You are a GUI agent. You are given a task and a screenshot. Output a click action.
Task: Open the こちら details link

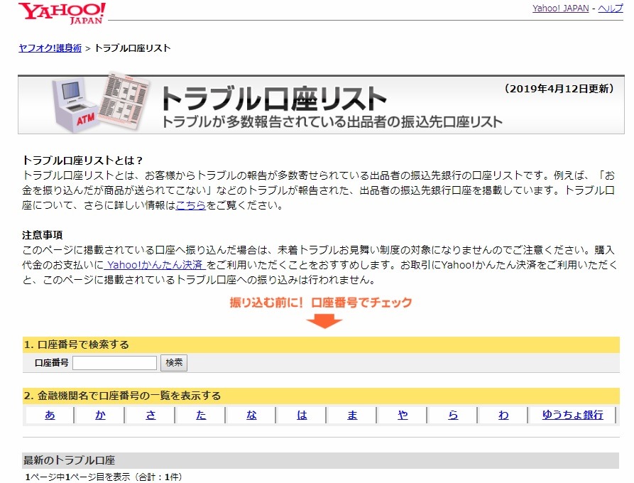pyautogui.click(x=191, y=205)
